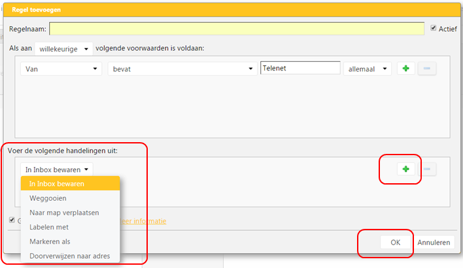463x268 pixels.
Task: Toggle the checkbox left of 'meer informatie'
Action: 12,220
